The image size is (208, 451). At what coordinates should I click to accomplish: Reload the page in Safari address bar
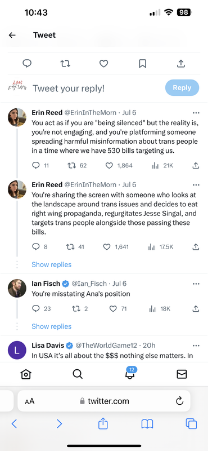pos(179,401)
